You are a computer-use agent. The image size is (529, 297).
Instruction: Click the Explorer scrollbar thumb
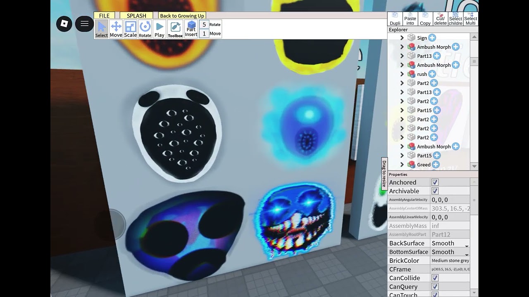(x=474, y=62)
